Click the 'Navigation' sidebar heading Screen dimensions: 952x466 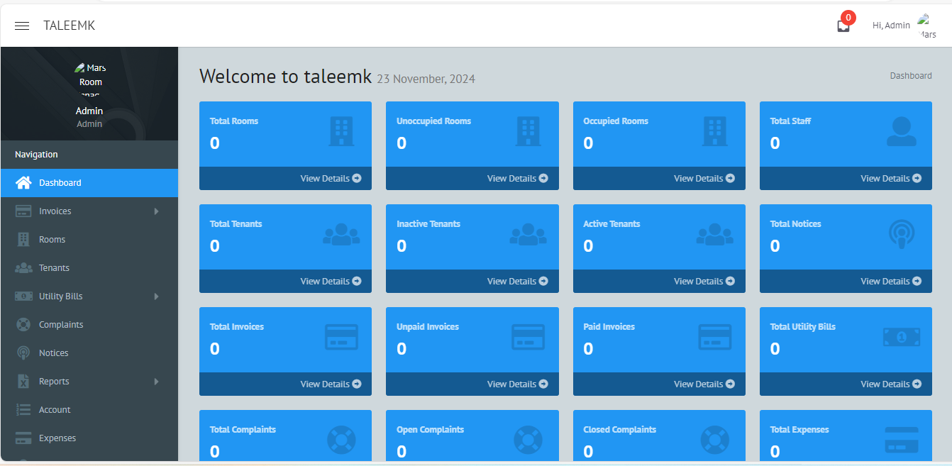tap(36, 155)
